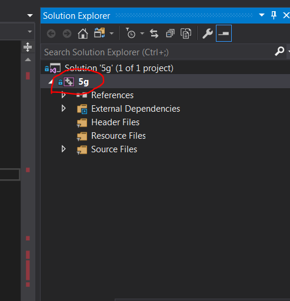Expand the Source Files folder

[x=64, y=149]
